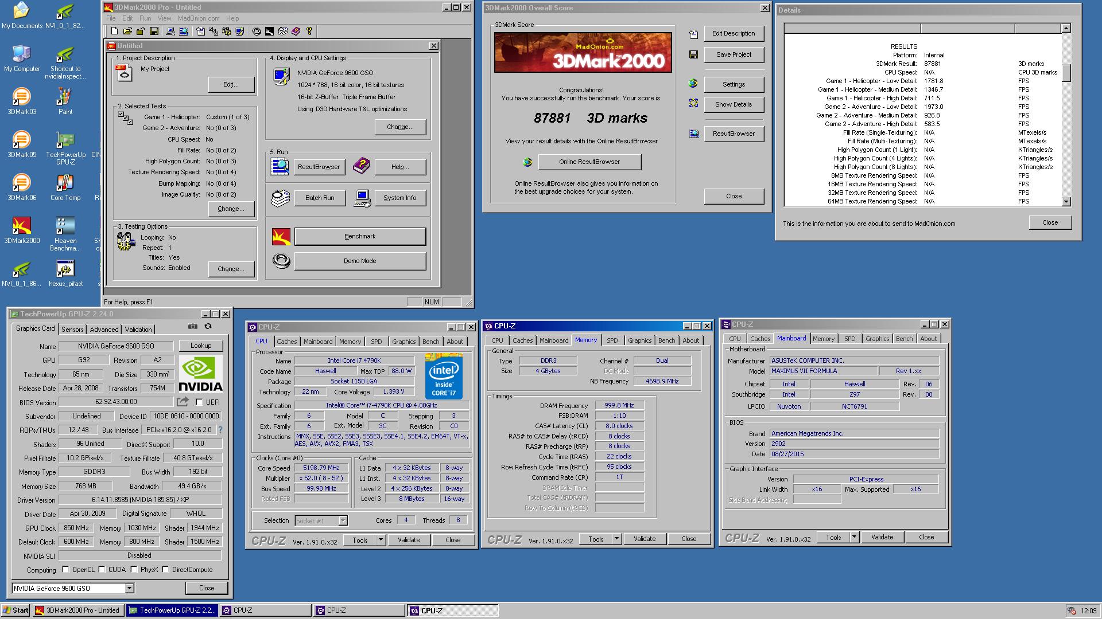Click the System Info computer toolbar icon

[170, 31]
